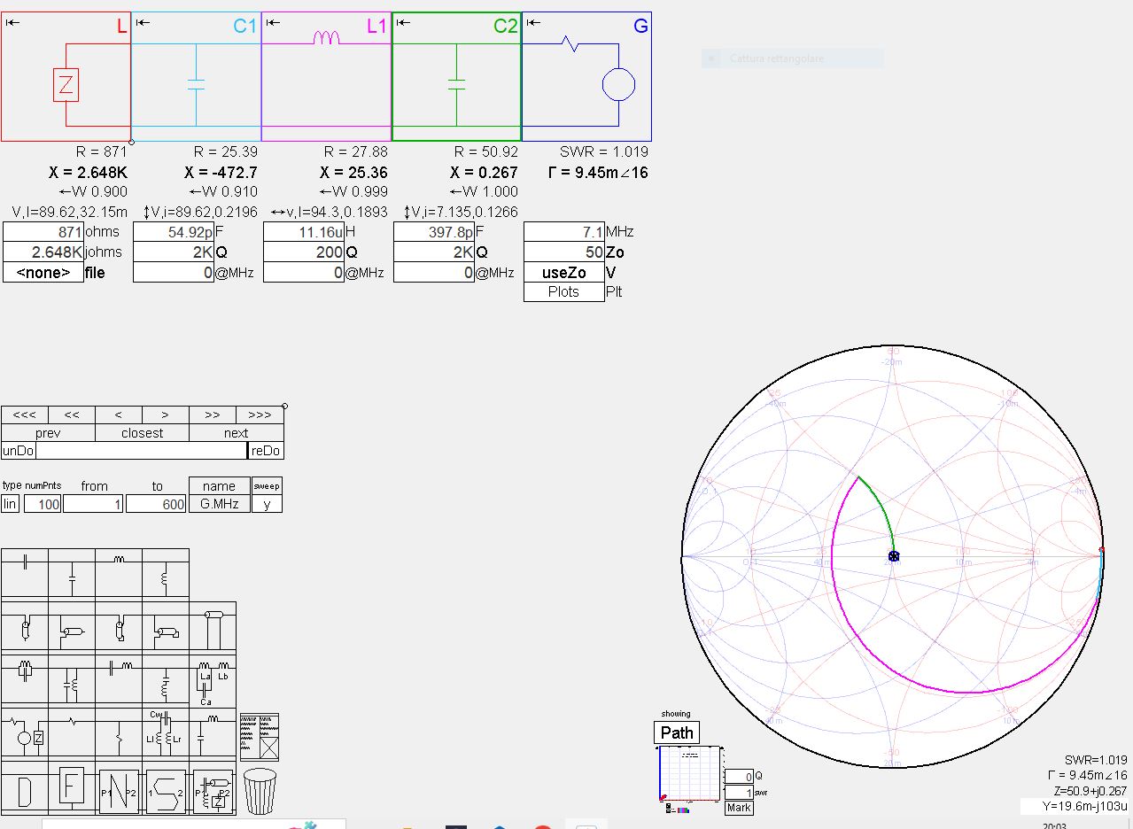1133x829 pixels.
Task: Toggle the arrow icon in C1 block
Action: [143, 22]
